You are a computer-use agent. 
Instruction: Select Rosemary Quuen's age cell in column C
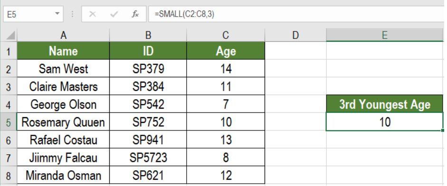[x=226, y=122]
